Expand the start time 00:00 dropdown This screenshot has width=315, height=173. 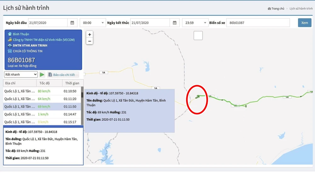93,23
